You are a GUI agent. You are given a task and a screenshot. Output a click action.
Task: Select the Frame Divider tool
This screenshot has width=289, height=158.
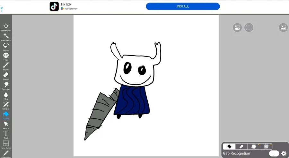click(6, 145)
